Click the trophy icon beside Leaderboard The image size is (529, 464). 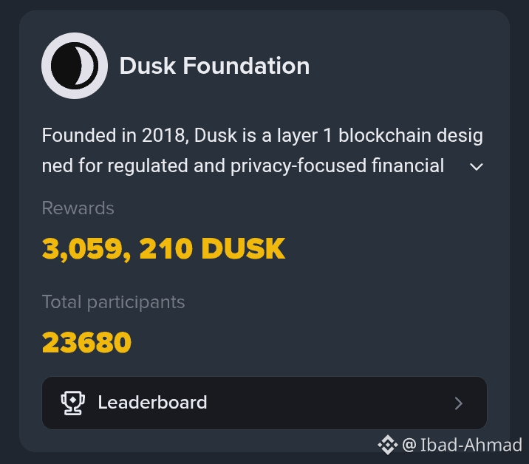click(x=72, y=403)
